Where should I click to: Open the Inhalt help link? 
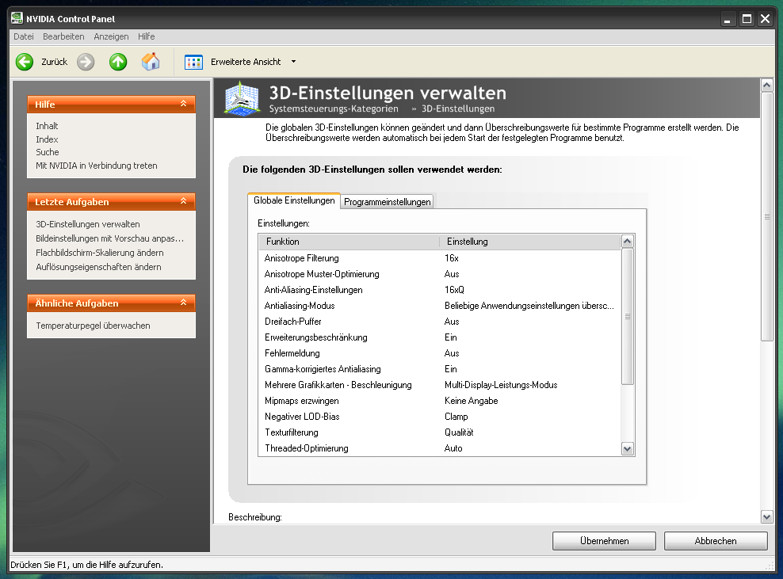tap(47, 126)
